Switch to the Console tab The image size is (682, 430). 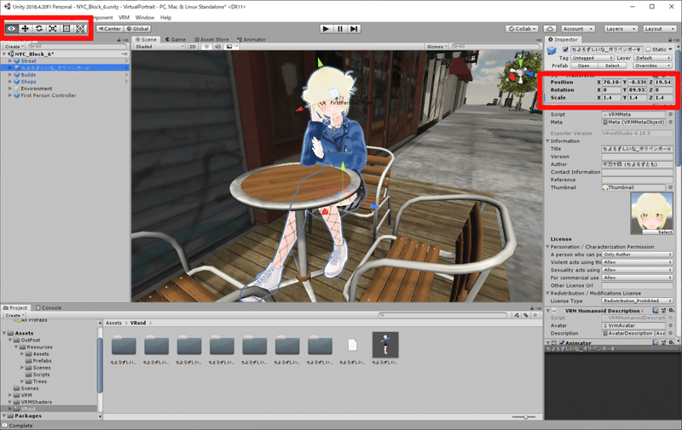click(49, 307)
